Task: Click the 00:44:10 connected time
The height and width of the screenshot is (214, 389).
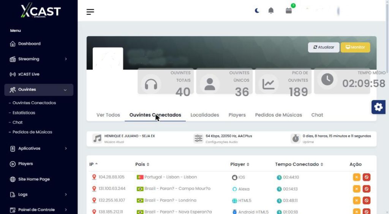Action: 291,177
